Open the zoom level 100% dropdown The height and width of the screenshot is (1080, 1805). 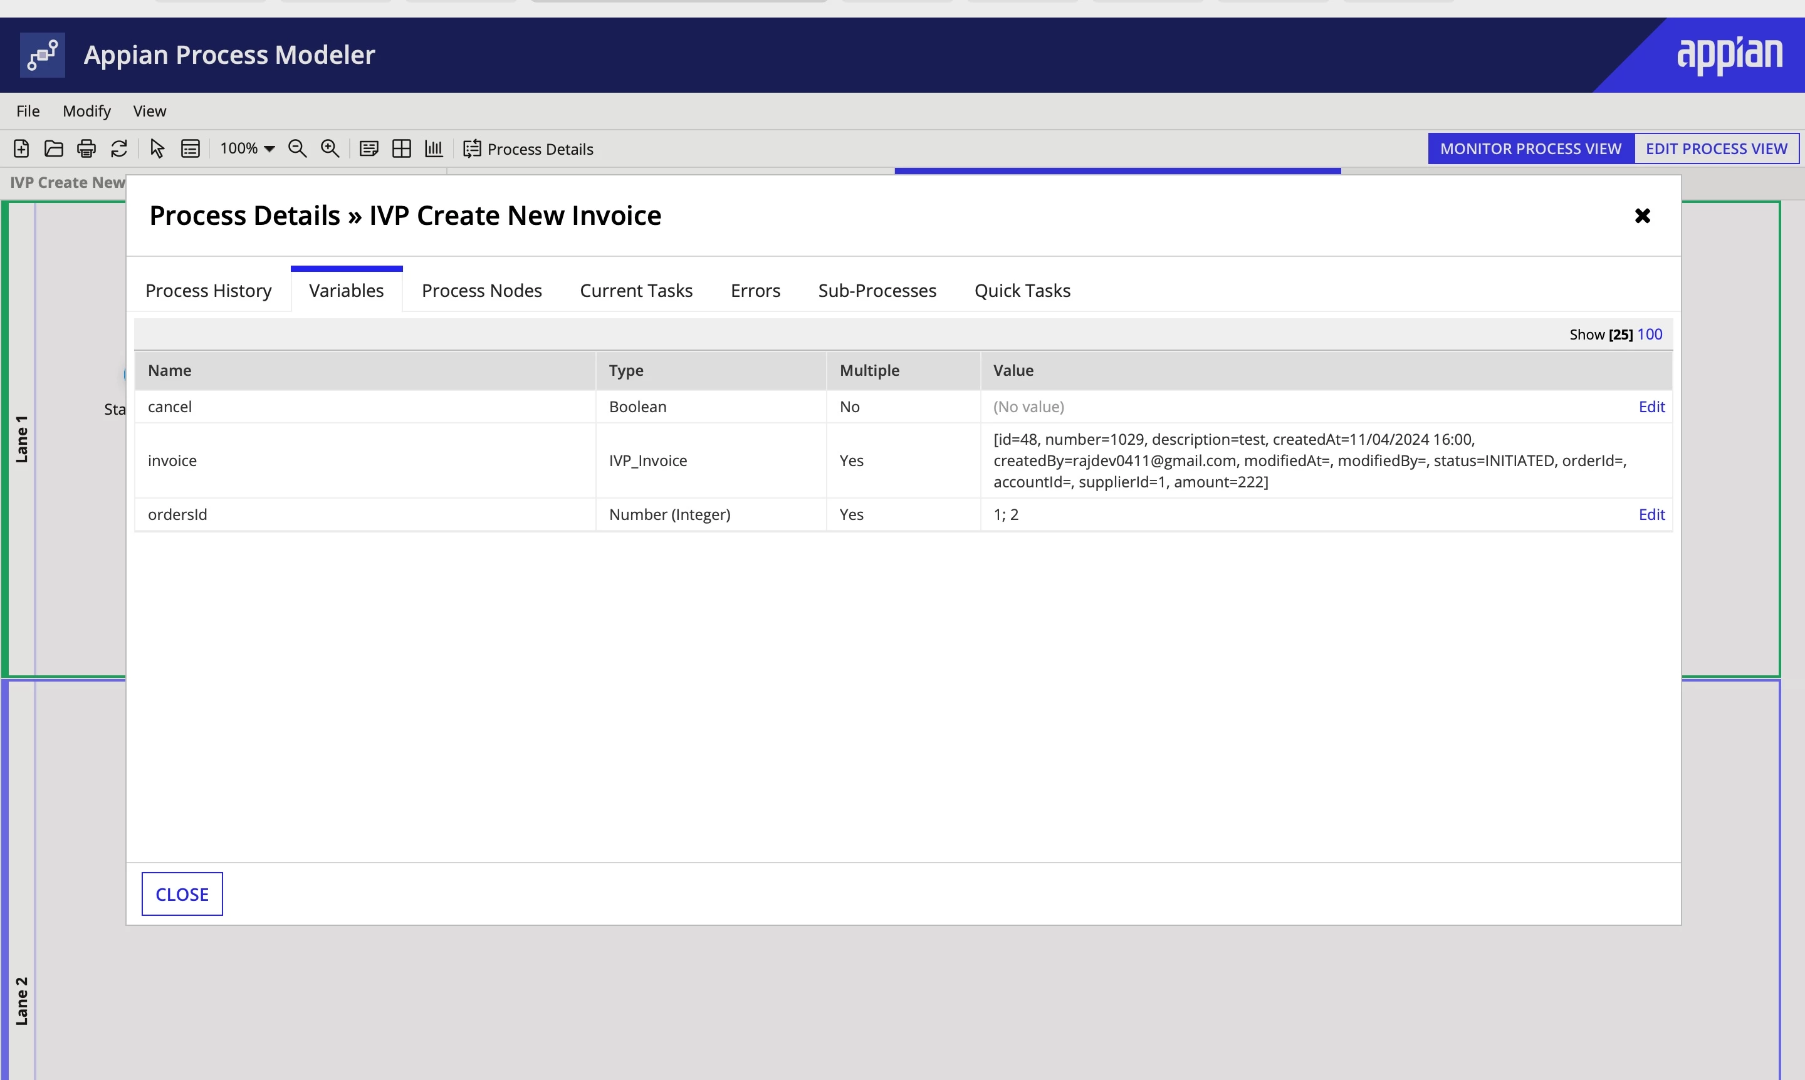(x=247, y=148)
